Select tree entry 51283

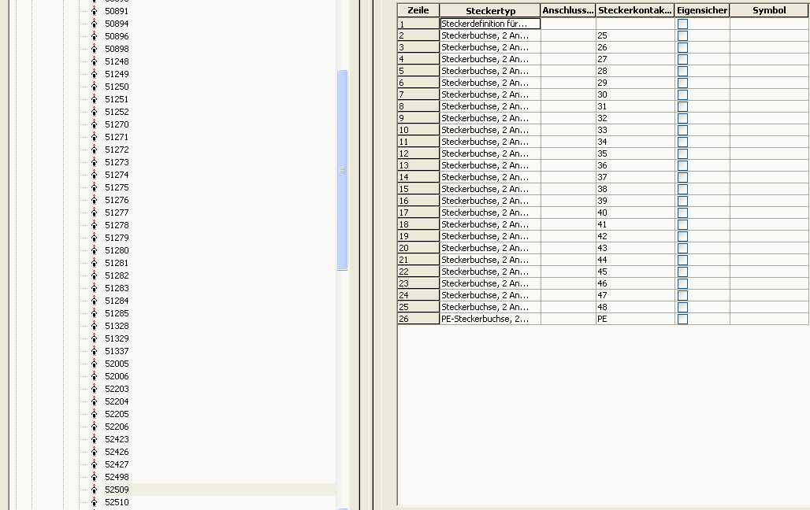click(x=117, y=288)
